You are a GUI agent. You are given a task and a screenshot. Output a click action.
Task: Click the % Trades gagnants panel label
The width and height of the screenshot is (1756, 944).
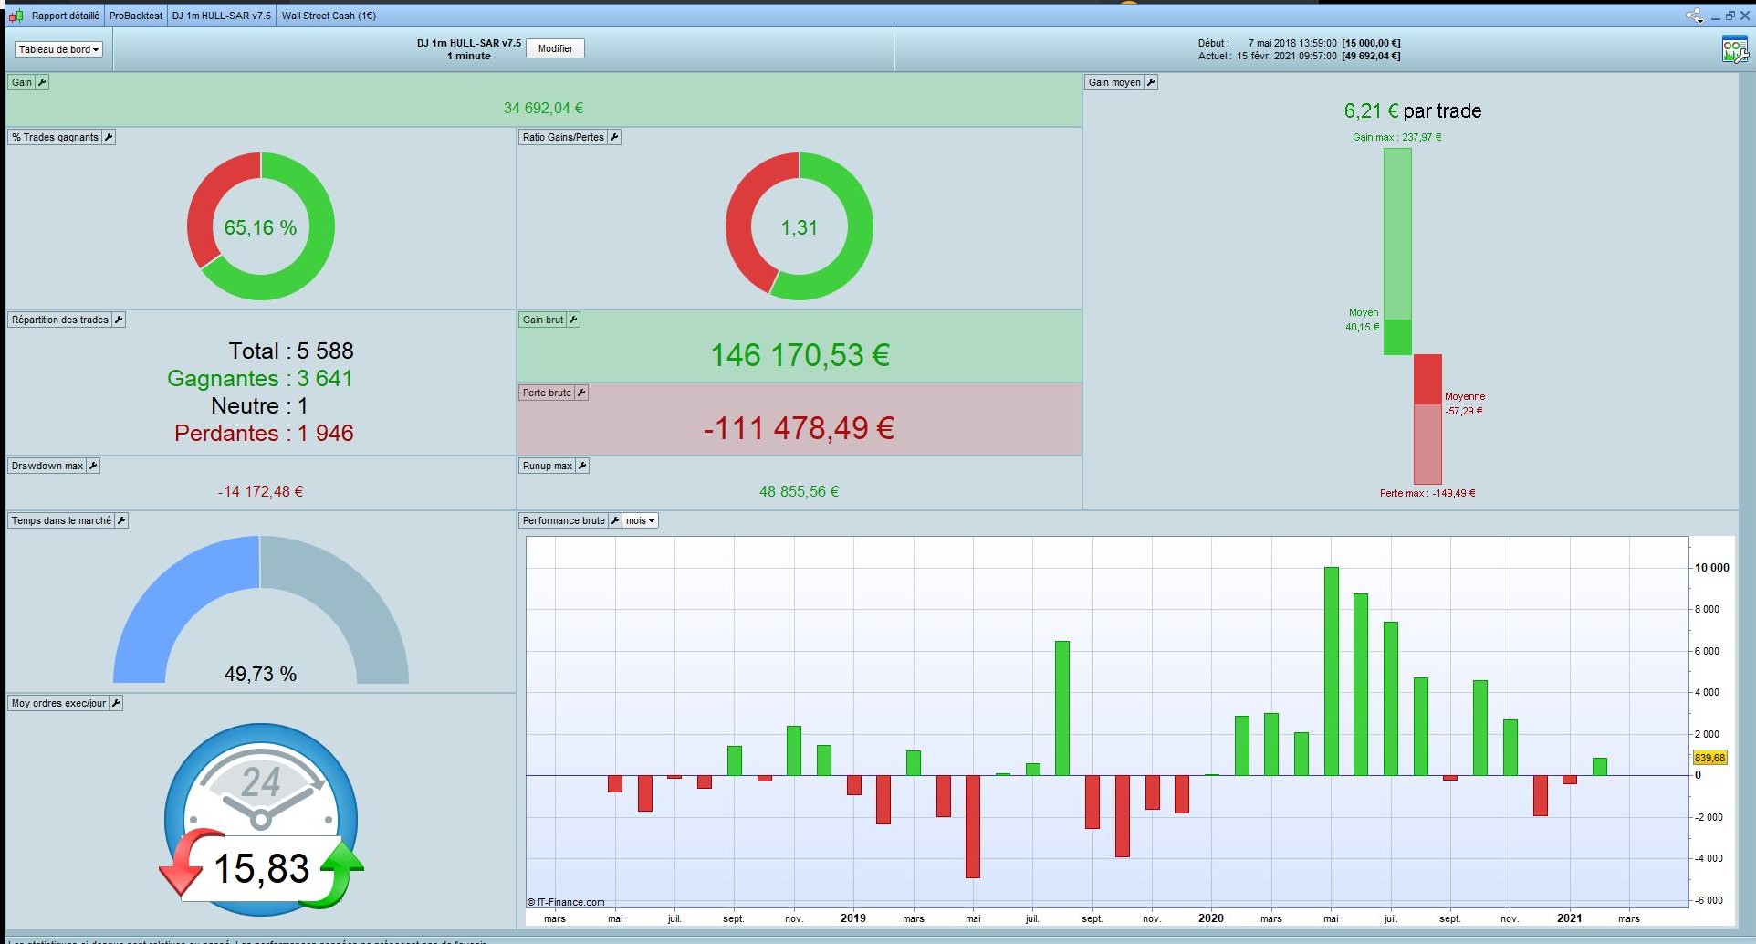point(55,137)
